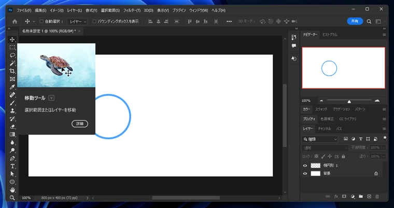The width and height of the screenshot is (394, 208).
Task: Click the fx layer style icon
Action: pyautogui.click(x=336, y=197)
